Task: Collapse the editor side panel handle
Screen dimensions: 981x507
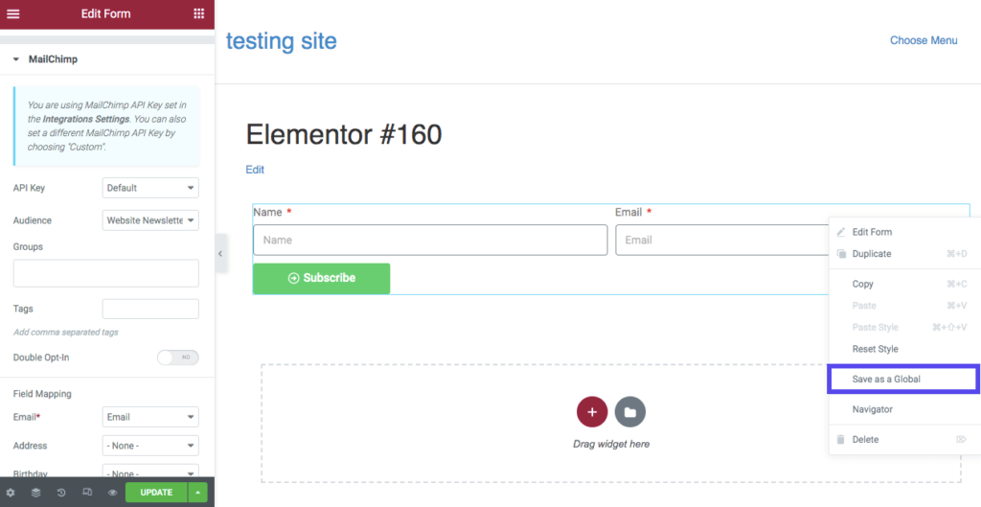Action: click(x=220, y=254)
